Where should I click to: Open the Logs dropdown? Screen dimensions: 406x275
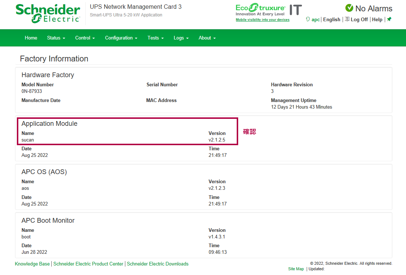pyautogui.click(x=181, y=38)
